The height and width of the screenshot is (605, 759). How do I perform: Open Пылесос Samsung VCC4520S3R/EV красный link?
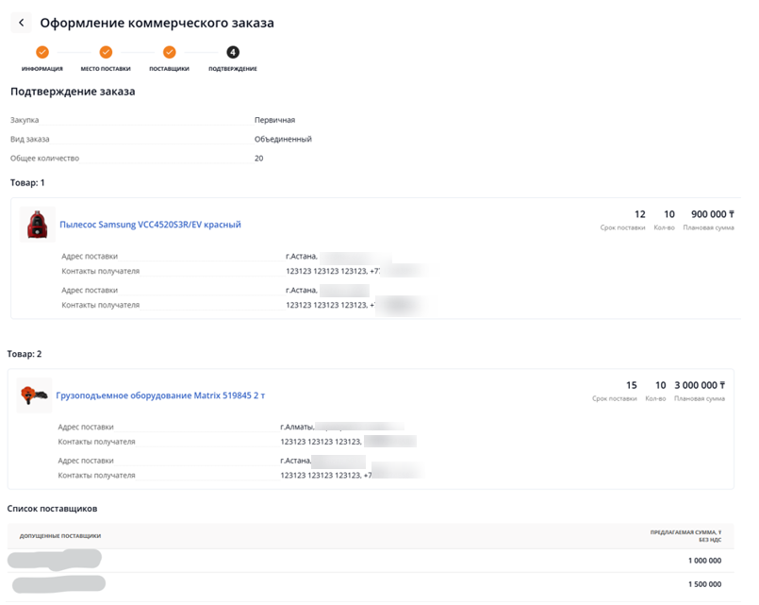150,225
